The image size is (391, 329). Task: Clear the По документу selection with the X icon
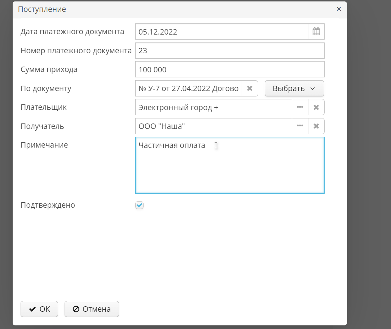250,88
